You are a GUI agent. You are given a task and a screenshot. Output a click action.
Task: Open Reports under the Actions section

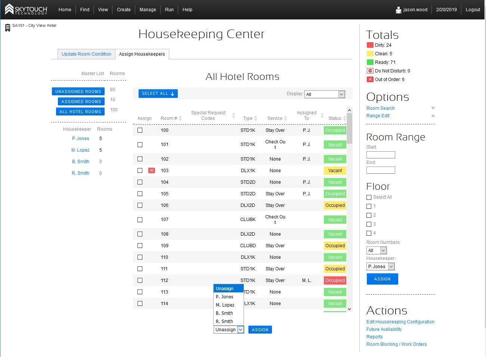tap(374, 336)
